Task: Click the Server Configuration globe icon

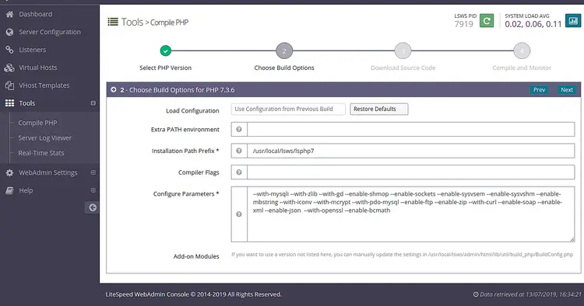Action: tap(9, 32)
